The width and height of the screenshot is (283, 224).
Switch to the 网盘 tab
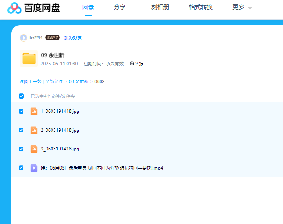pos(88,7)
